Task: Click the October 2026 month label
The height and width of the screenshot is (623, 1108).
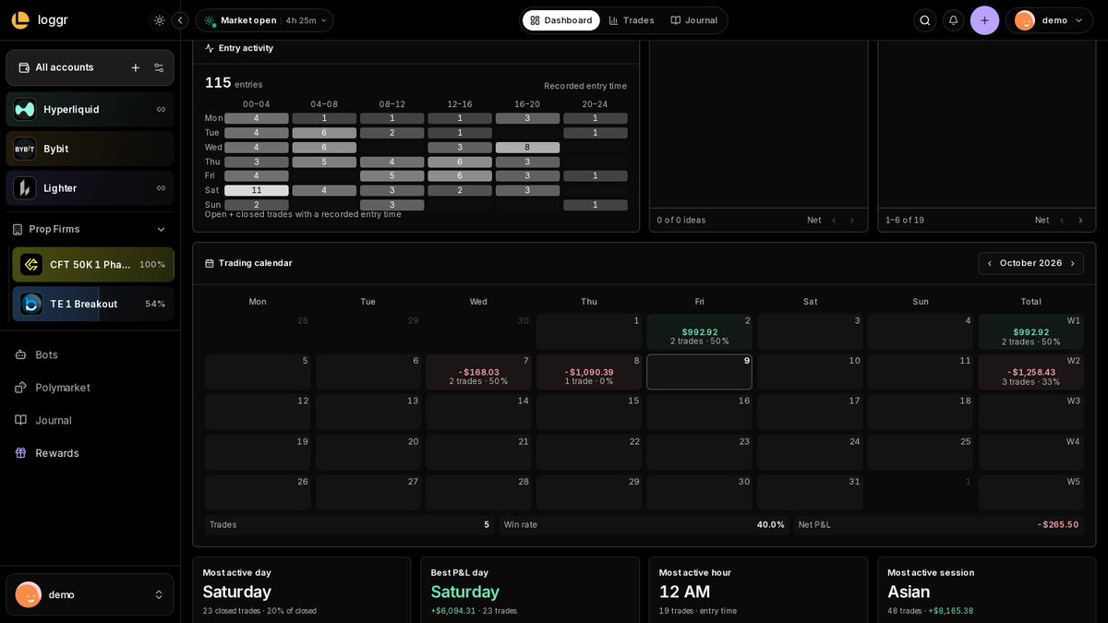Action: 1030,263
